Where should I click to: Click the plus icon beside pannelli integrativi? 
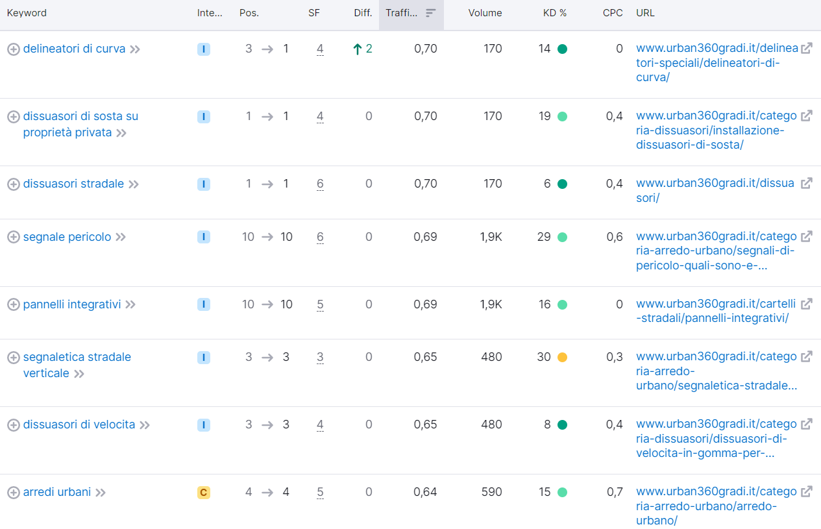click(x=13, y=305)
